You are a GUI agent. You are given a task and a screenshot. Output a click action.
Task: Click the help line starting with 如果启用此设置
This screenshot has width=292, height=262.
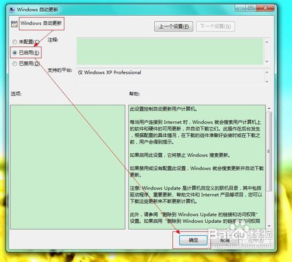point(180,156)
